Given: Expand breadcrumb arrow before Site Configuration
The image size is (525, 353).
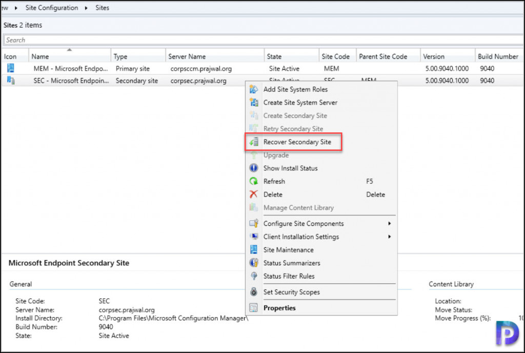Looking at the screenshot, I should 16,8.
